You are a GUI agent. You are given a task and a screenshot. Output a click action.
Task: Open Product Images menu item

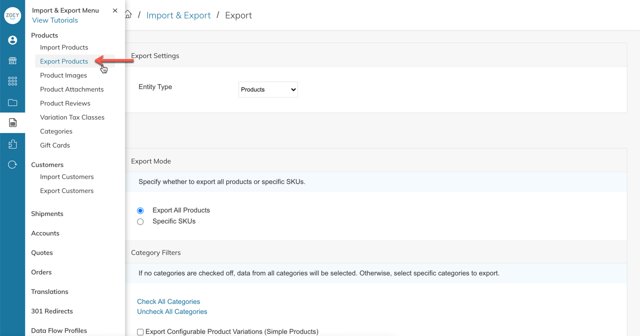tap(63, 75)
